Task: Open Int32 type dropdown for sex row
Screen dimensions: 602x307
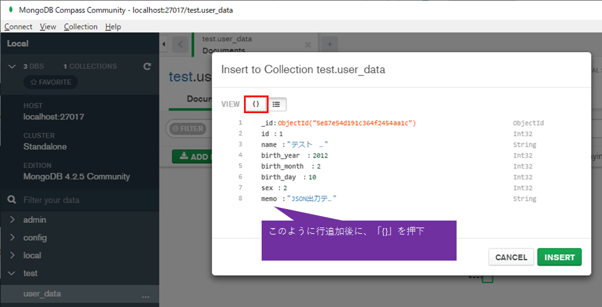Action: 523,188
